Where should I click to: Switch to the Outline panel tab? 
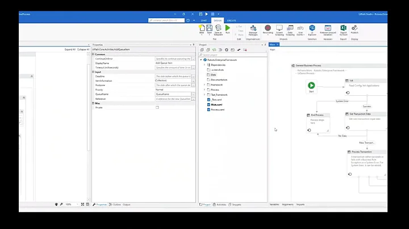tap(115, 205)
